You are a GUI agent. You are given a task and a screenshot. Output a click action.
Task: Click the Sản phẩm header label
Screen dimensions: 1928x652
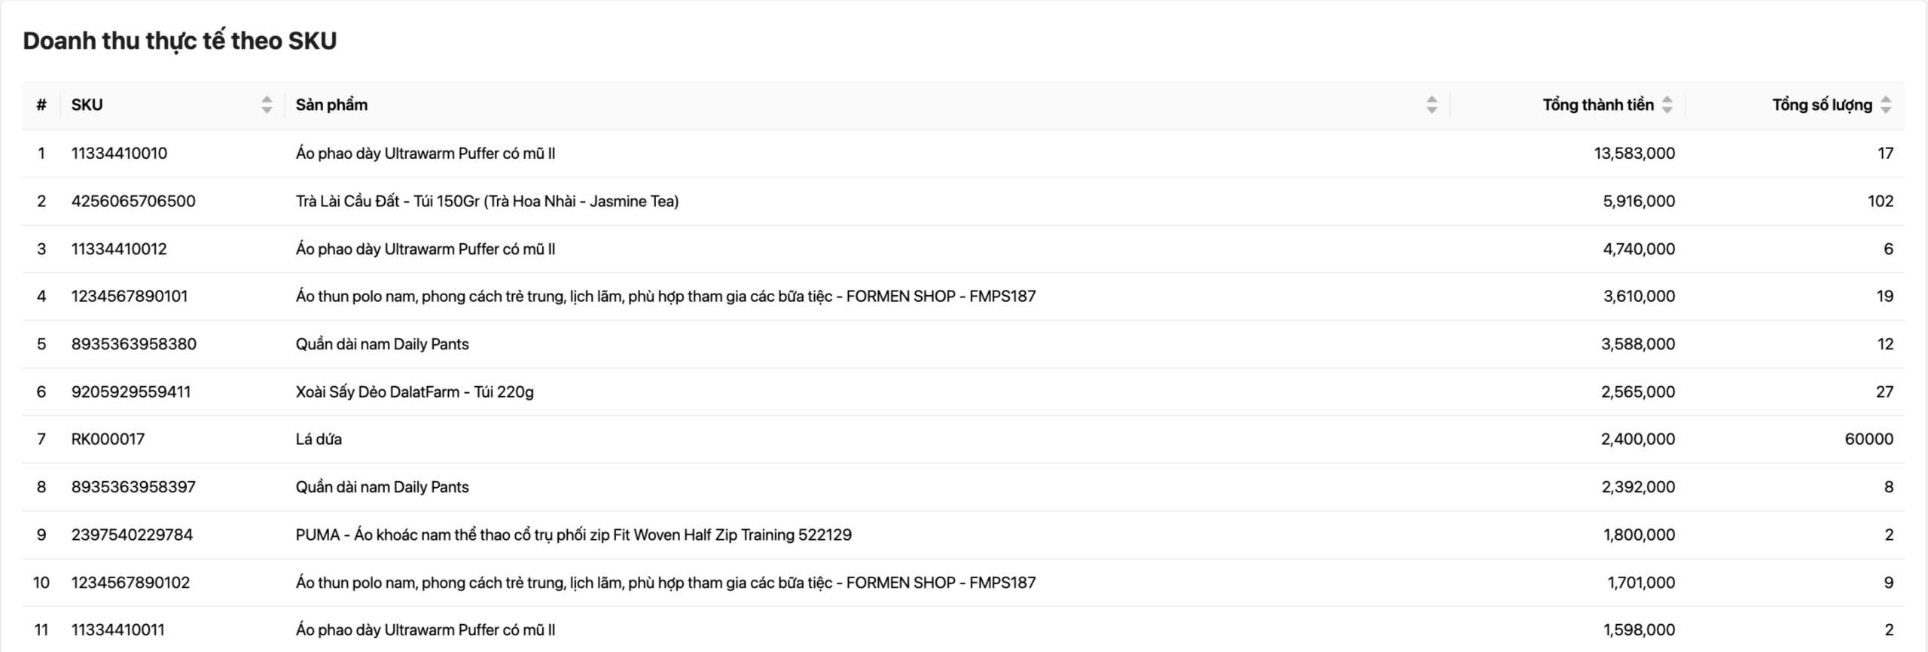331,105
